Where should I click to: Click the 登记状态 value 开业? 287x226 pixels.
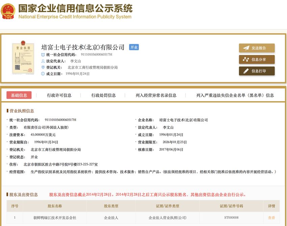tap(34, 157)
